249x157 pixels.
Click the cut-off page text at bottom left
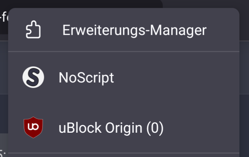pyautogui.click(x=3, y=153)
